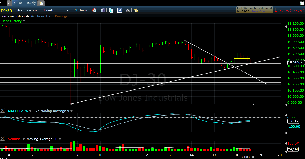Open the alarm clock alerts icon

94,10
